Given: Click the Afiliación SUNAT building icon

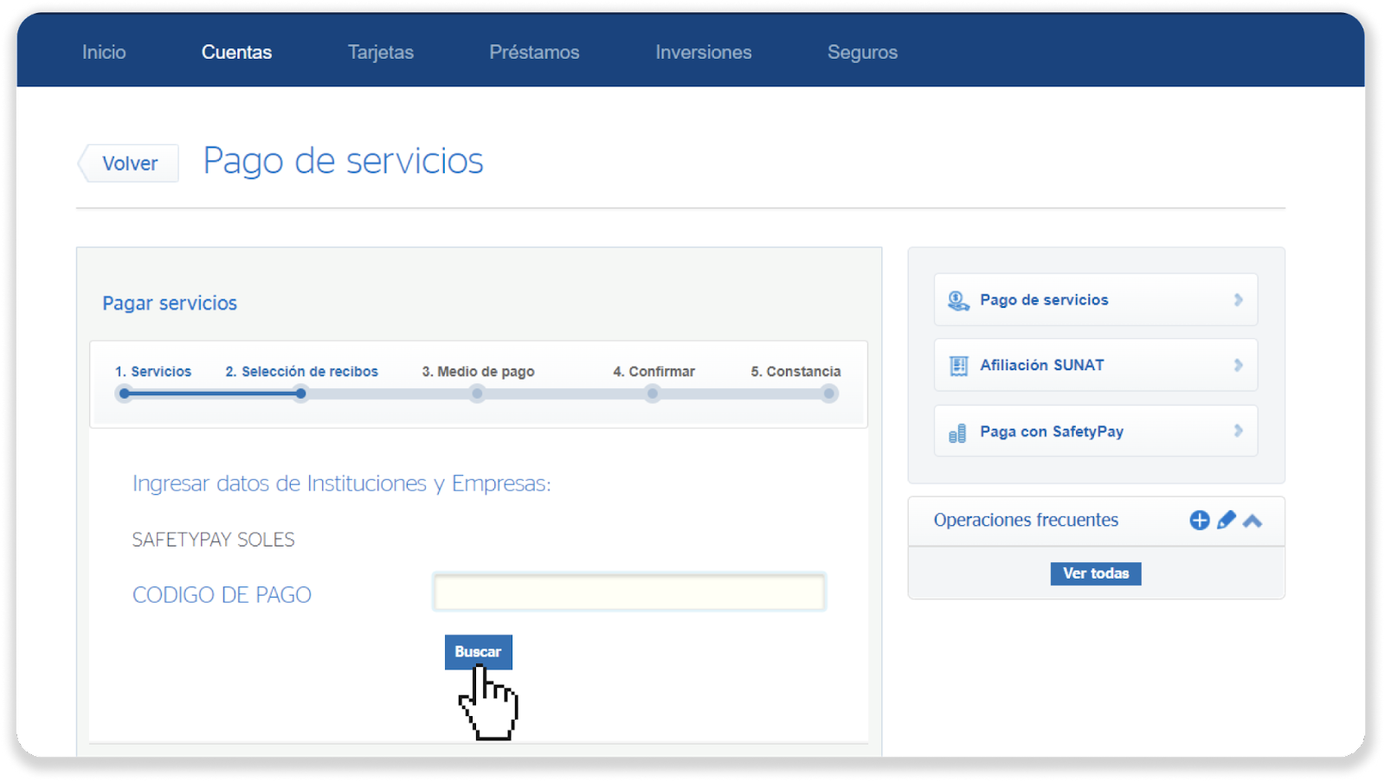Looking at the screenshot, I should tap(958, 366).
